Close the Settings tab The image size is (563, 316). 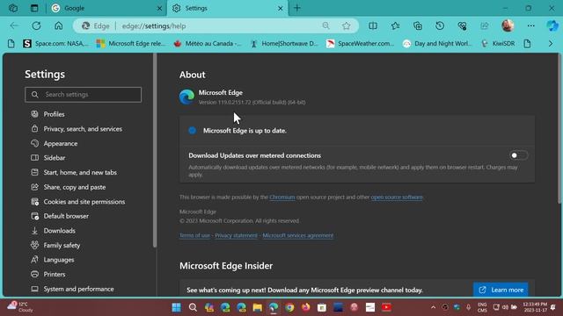point(281,8)
